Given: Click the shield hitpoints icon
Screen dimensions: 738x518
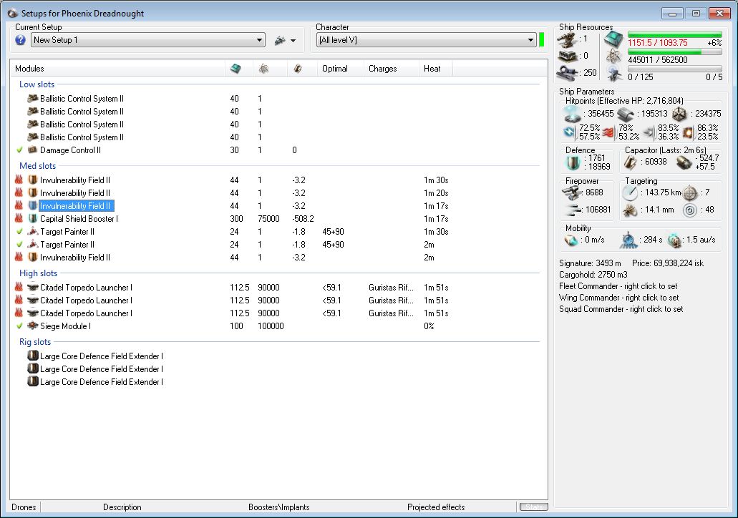Looking at the screenshot, I should coord(573,114).
